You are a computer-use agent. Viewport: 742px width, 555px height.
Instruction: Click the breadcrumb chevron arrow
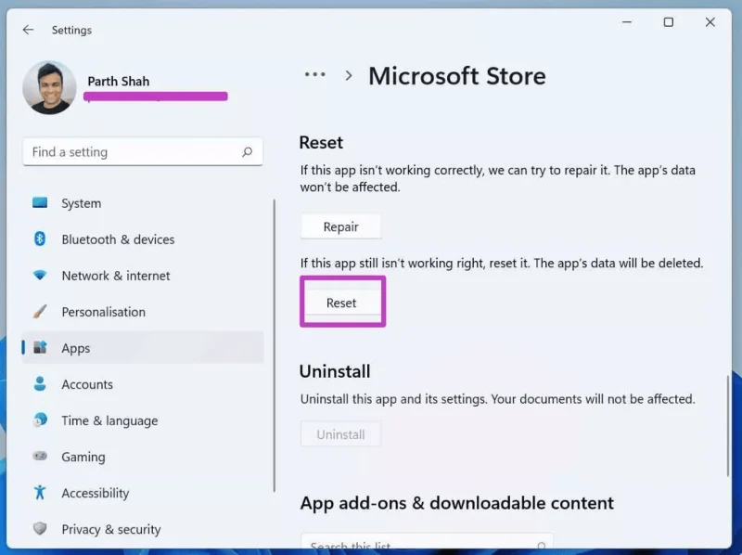(349, 76)
